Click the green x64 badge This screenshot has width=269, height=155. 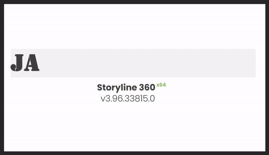pos(161,85)
